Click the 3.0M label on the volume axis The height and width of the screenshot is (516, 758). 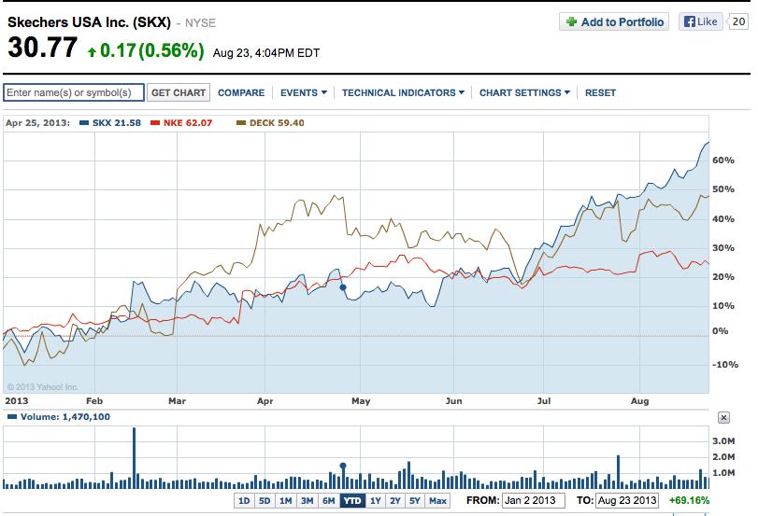[723, 440]
